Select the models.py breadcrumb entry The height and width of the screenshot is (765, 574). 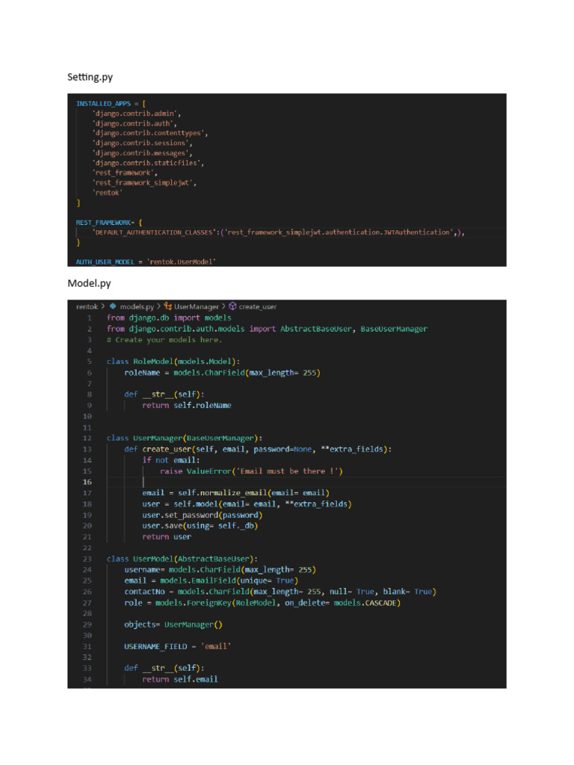137,307
